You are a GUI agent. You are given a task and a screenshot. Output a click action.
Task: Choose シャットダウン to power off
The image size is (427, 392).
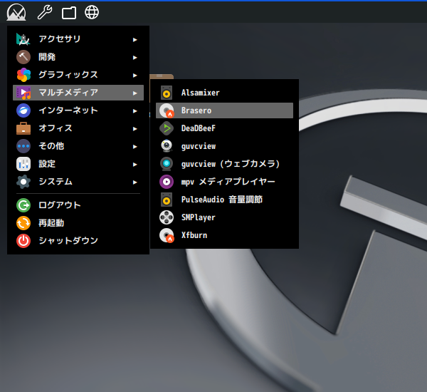68,241
